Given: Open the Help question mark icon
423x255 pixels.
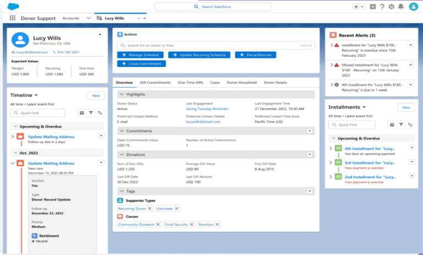Looking at the screenshot, I should point(382,7).
